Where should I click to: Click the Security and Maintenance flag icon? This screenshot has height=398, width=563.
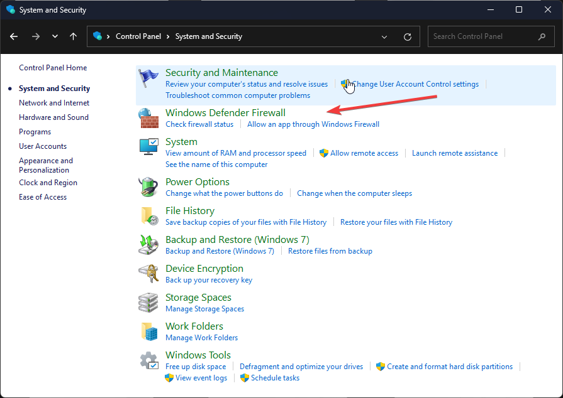tap(148, 78)
